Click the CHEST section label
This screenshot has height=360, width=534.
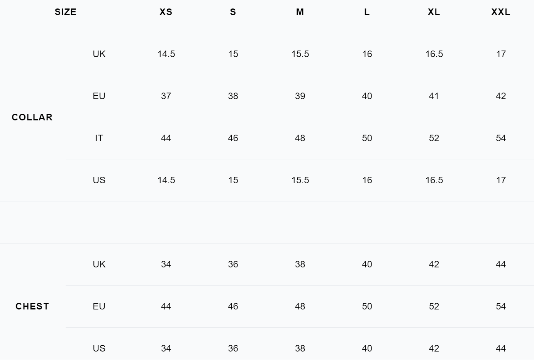(x=32, y=306)
